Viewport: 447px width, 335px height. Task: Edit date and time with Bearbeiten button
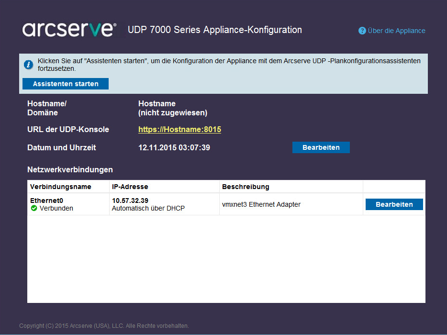pyautogui.click(x=321, y=147)
